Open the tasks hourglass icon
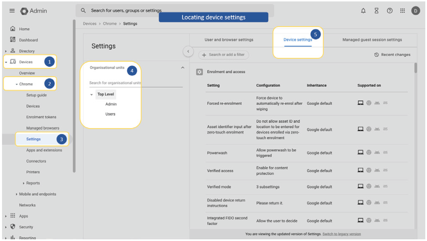This screenshot has width=427, height=241. pyautogui.click(x=376, y=11)
